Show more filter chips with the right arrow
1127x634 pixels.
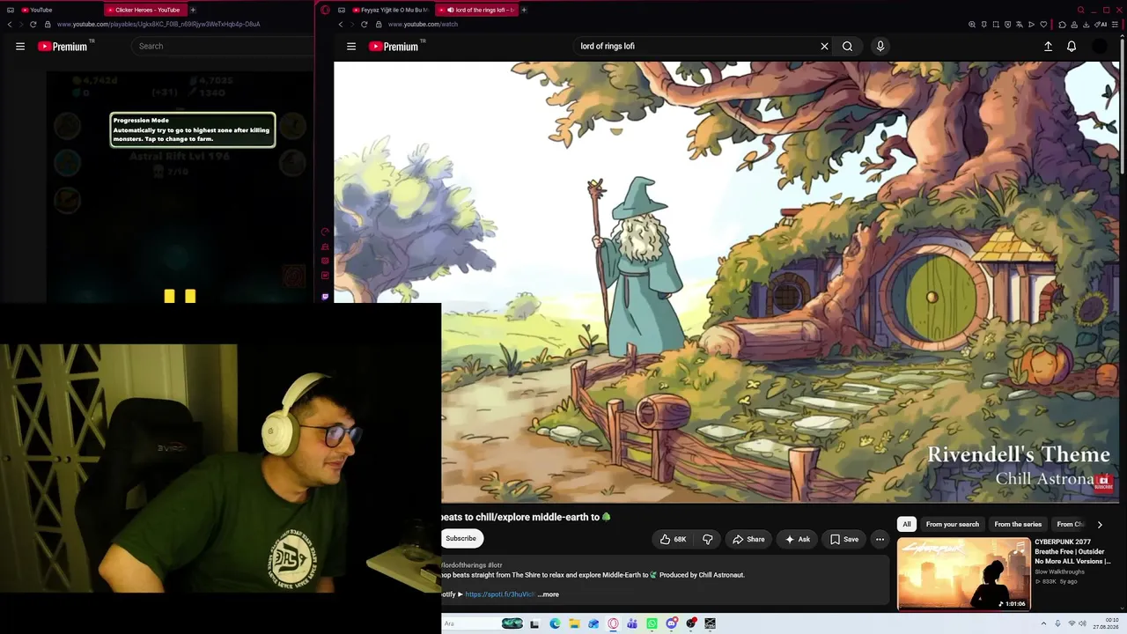(1099, 524)
